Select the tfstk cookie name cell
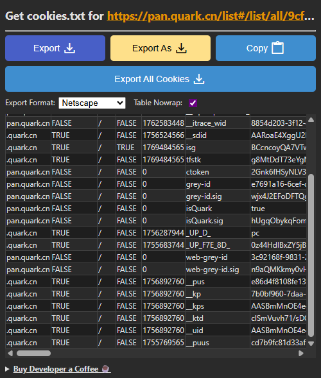This screenshot has height=378, width=321. point(218,160)
